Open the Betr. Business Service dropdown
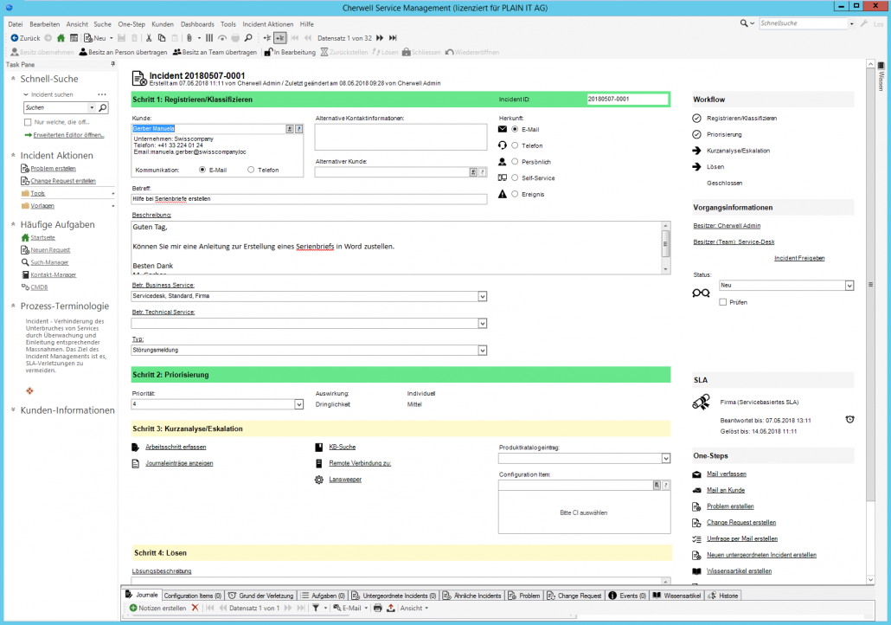This screenshot has width=891, height=625. [483, 296]
